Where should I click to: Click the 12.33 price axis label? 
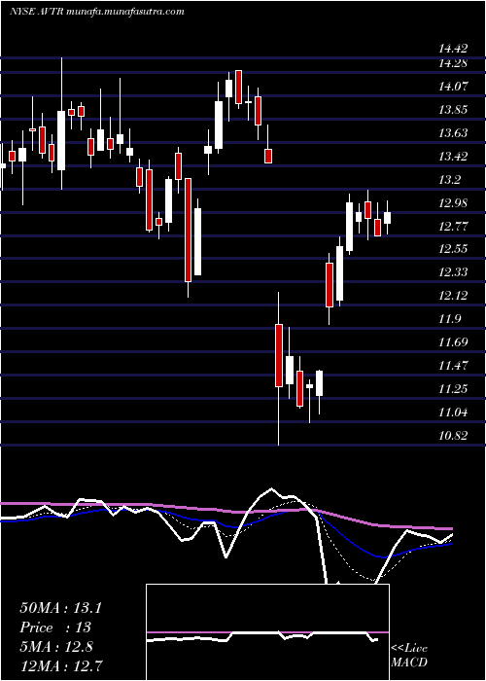tap(453, 272)
